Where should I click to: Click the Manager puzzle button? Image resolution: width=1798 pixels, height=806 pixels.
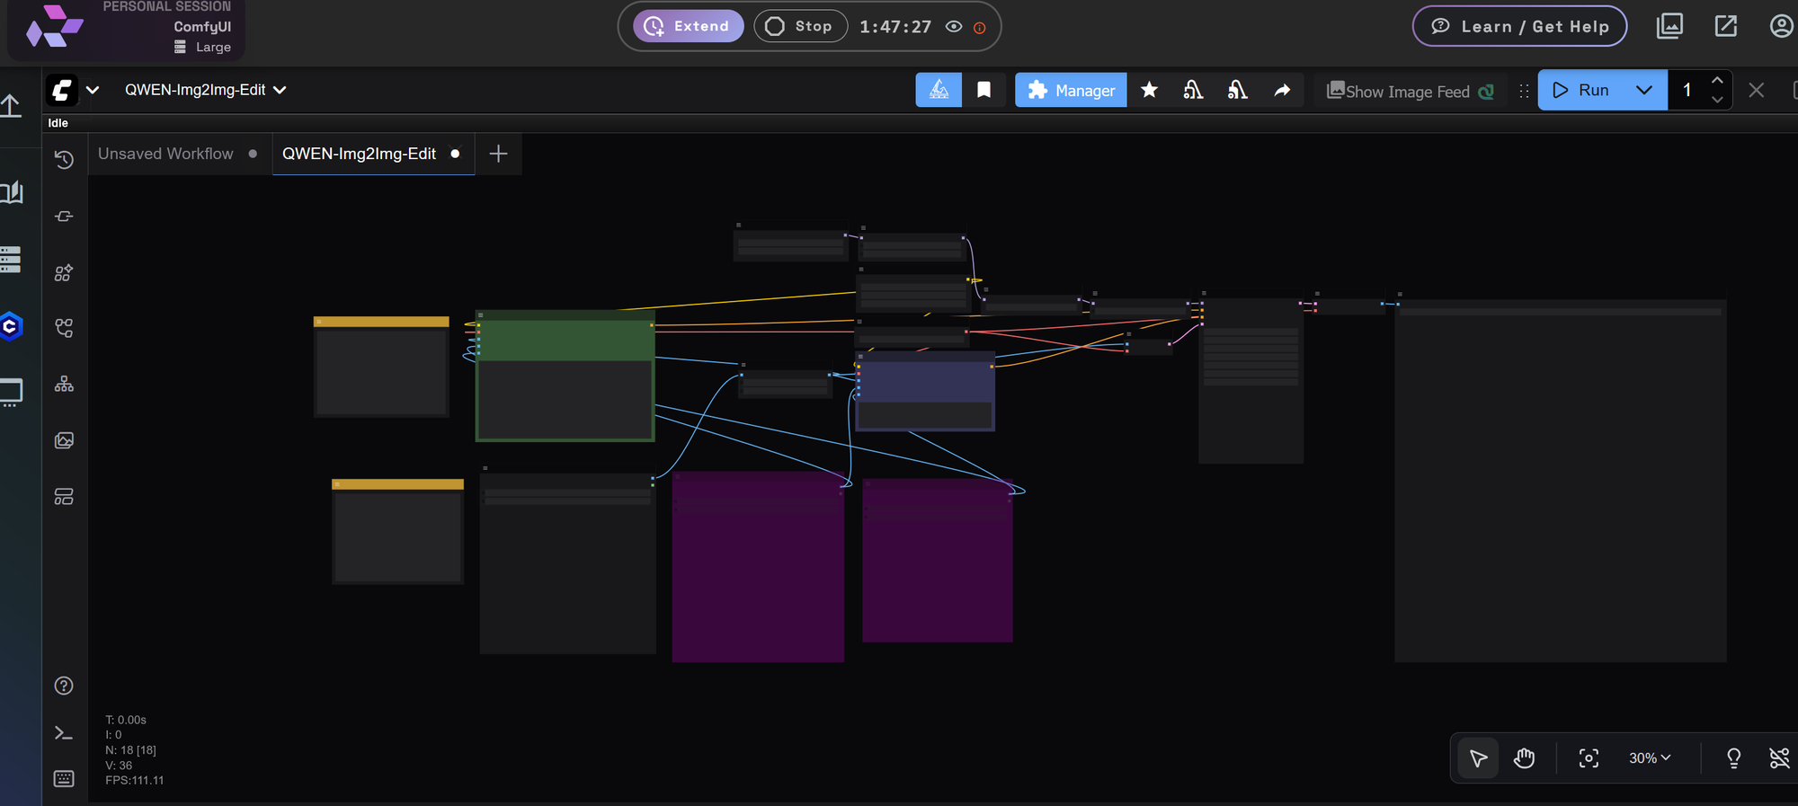pyautogui.click(x=1071, y=91)
